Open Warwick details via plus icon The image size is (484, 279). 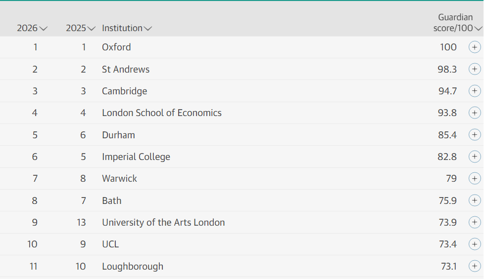click(475, 178)
